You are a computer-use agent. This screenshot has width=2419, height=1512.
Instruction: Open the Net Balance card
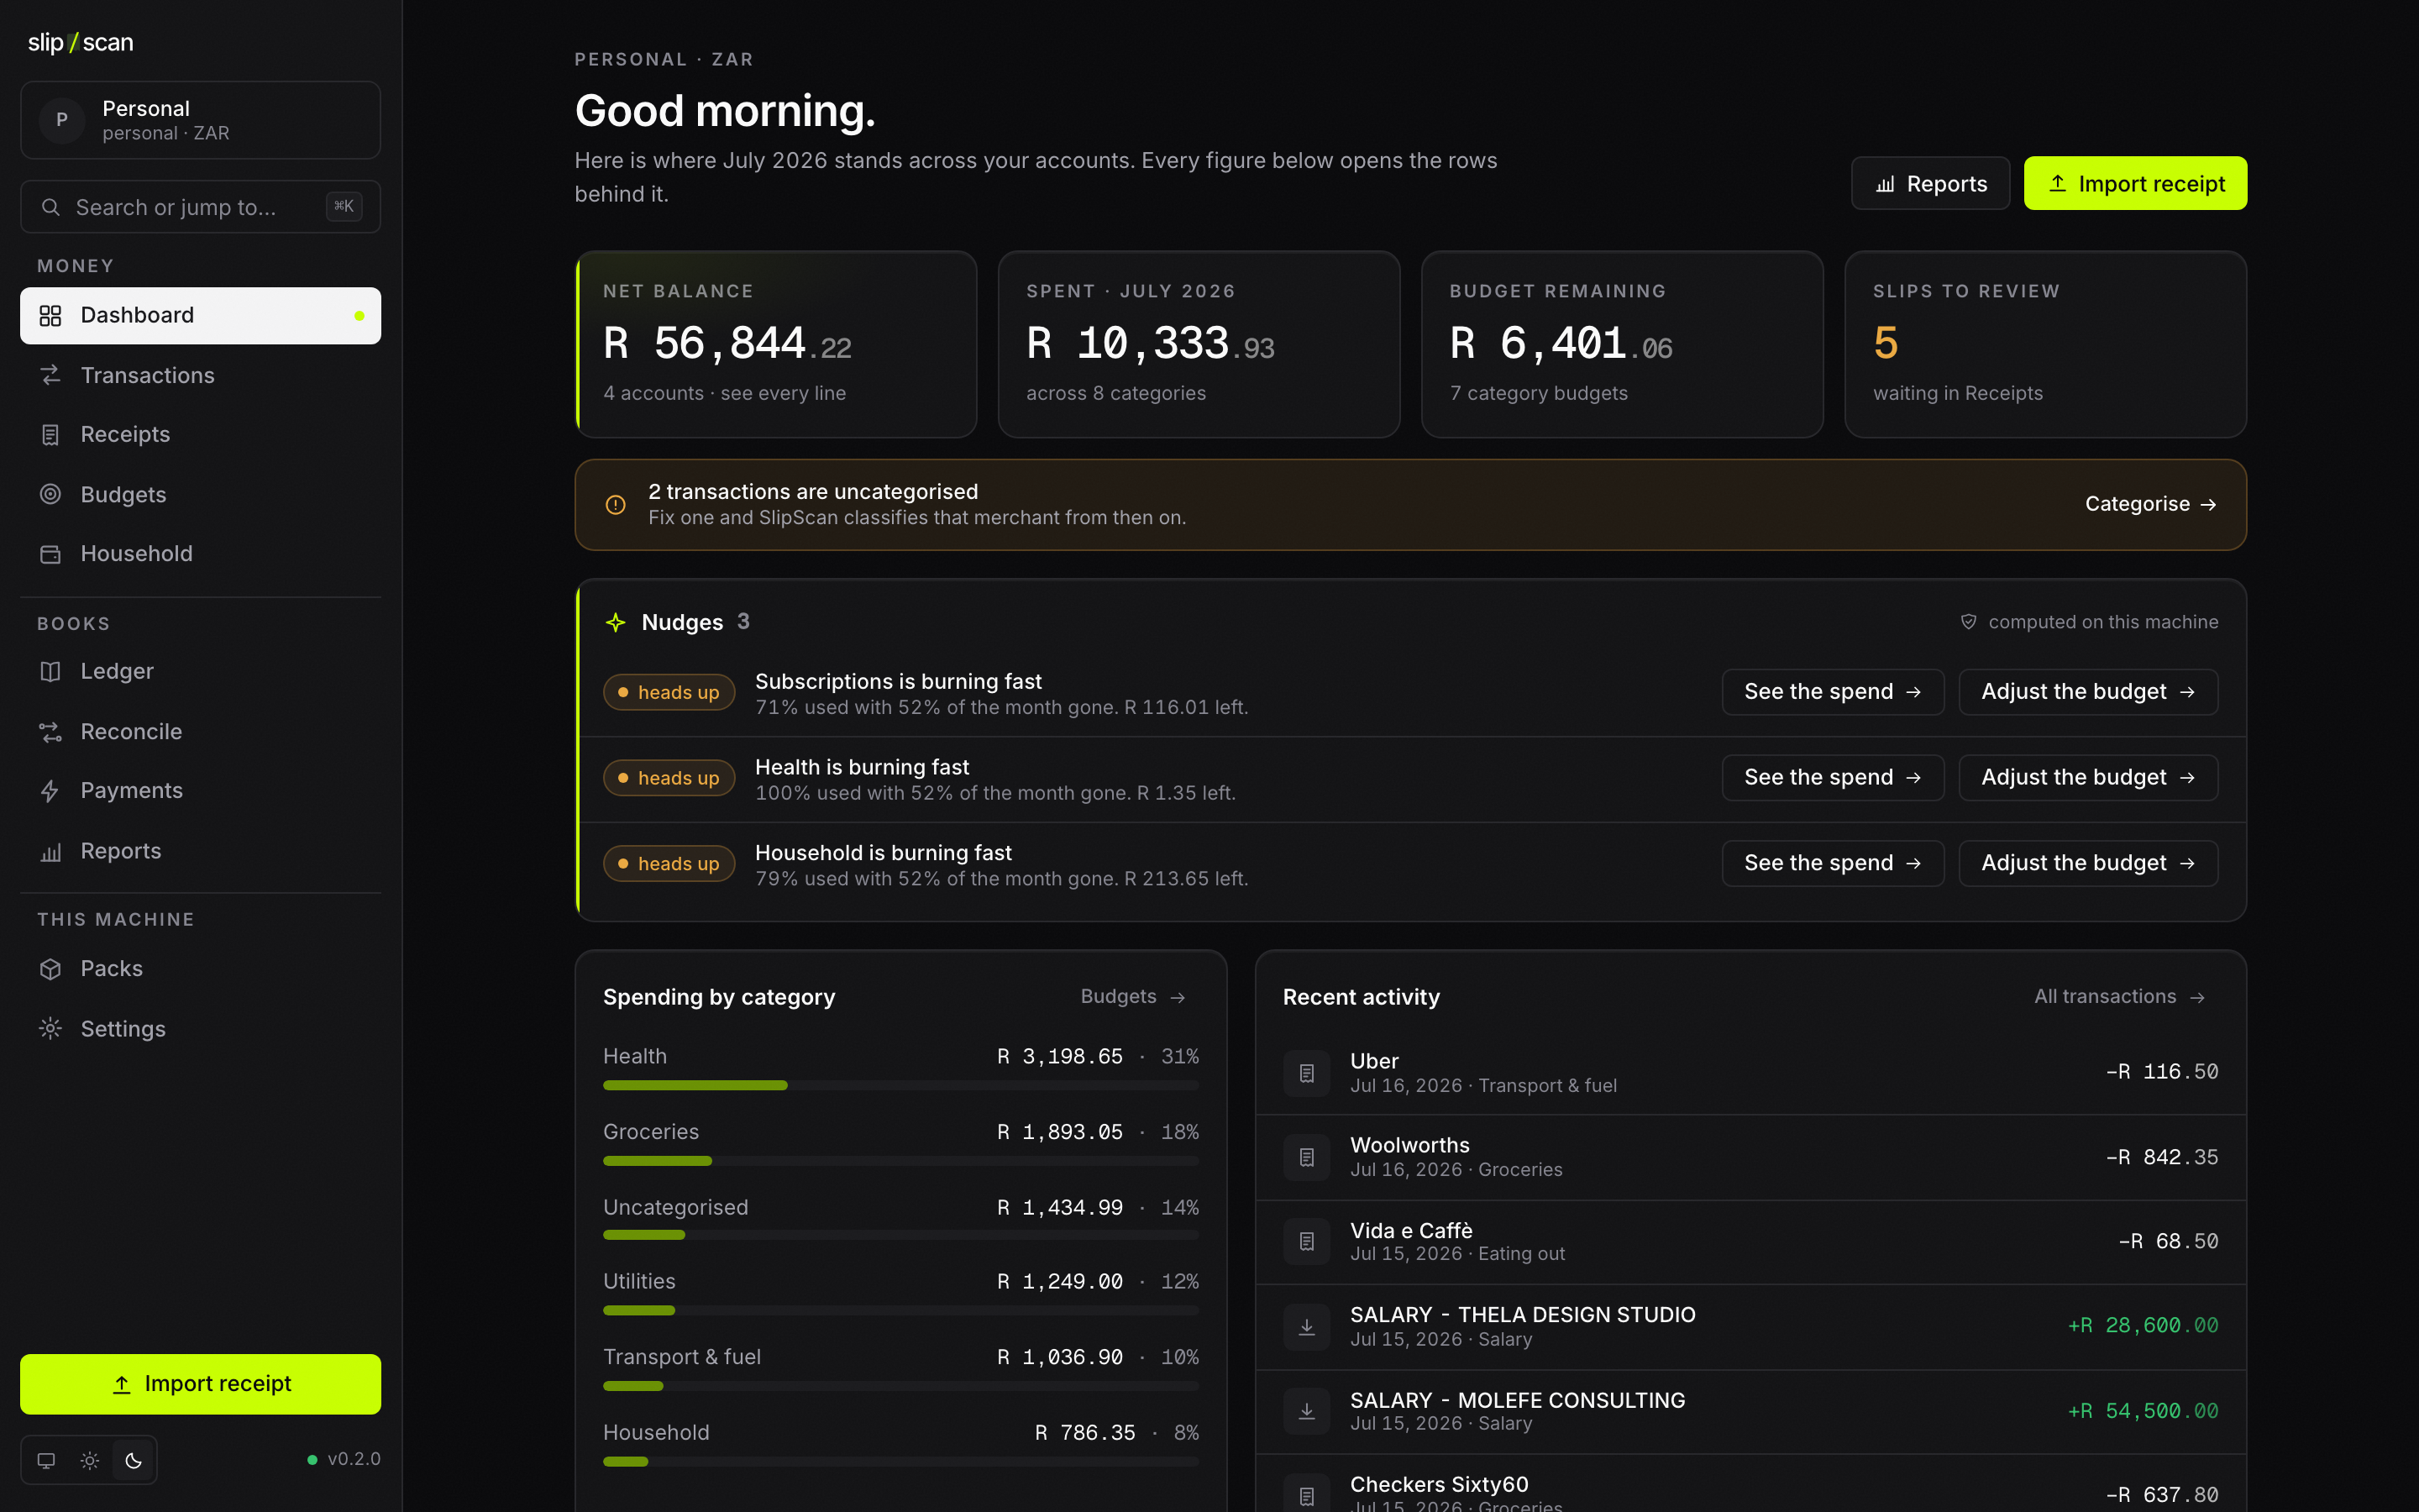777,344
